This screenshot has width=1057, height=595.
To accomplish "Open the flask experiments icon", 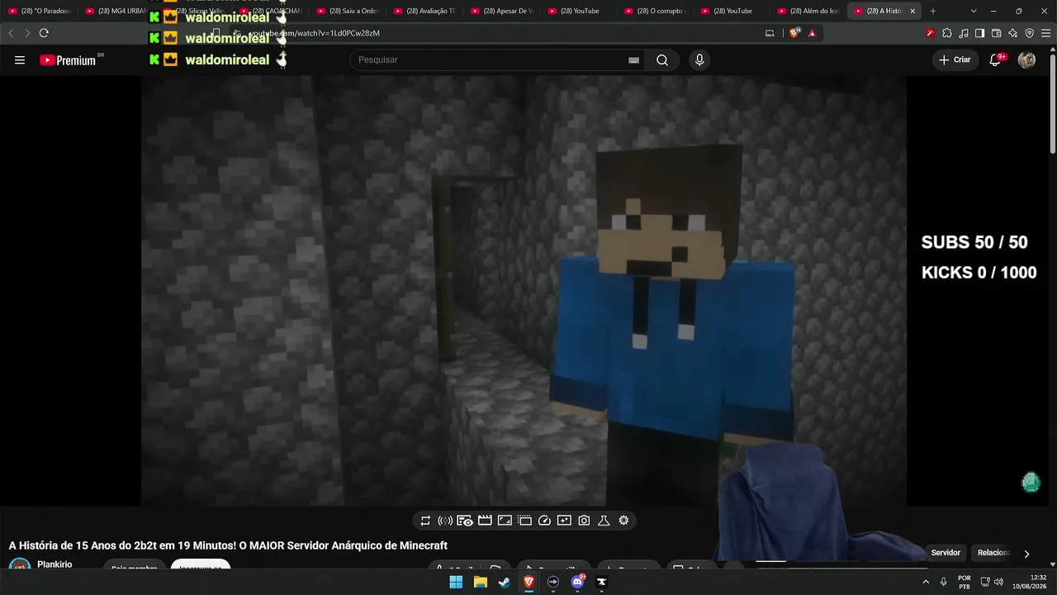I will tap(604, 521).
